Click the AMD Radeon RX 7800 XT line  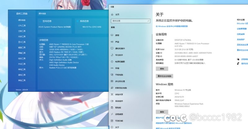(x=66, y=52)
